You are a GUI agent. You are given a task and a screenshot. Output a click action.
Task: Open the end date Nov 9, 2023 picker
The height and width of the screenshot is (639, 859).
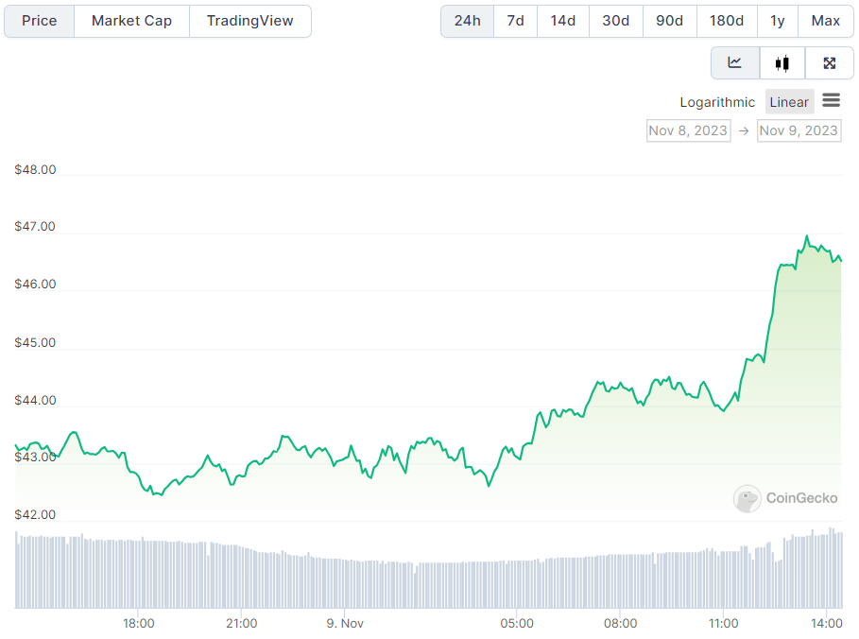[x=799, y=130]
